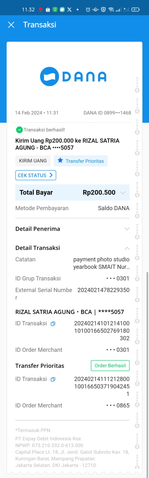
Task: Tap the battery indicator in status bar
Action: click(x=136, y=10)
